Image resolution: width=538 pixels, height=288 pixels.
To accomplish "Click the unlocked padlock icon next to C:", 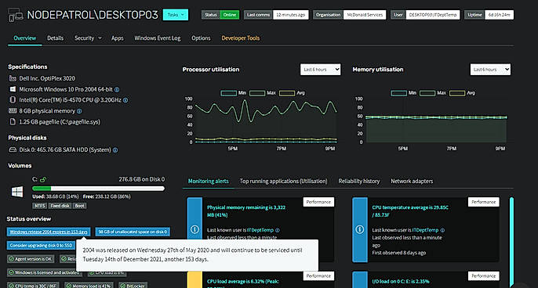I will click(x=43, y=179).
